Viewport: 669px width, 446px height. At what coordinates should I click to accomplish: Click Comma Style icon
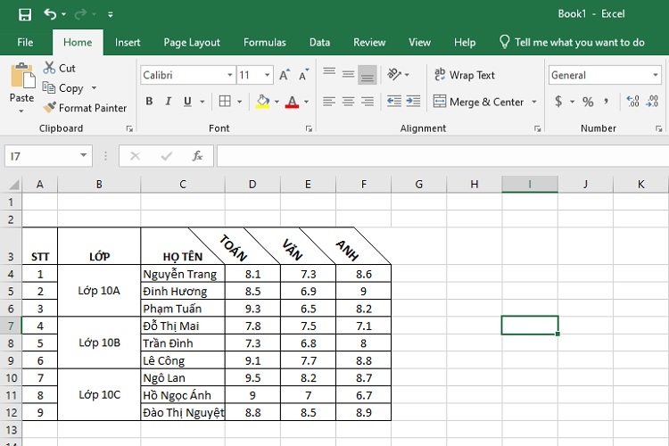pyautogui.click(x=607, y=102)
